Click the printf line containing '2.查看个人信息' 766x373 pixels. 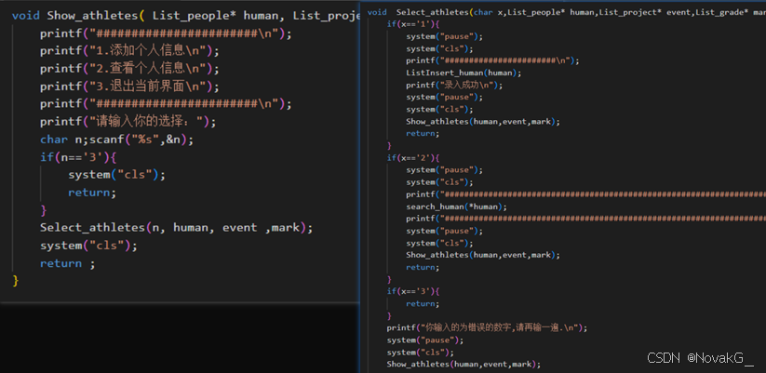pyautogui.click(x=130, y=68)
